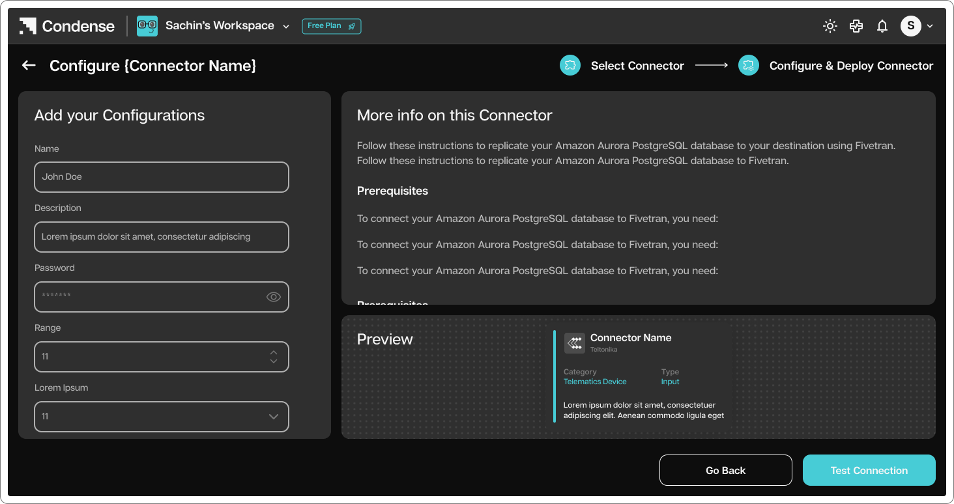Image resolution: width=954 pixels, height=504 pixels.
Task: Click the Condense logo icon
Action: coord(27,26)
